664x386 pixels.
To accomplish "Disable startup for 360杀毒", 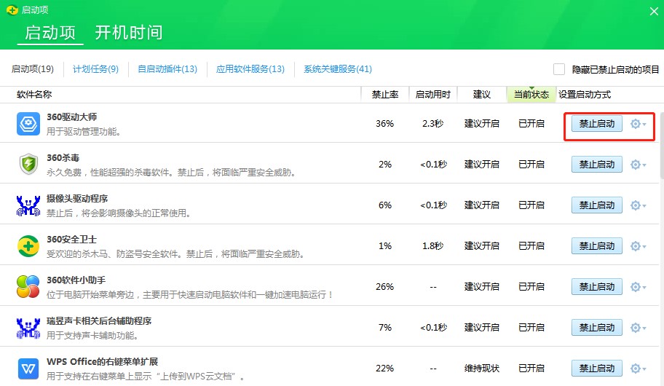I will 596,165.
